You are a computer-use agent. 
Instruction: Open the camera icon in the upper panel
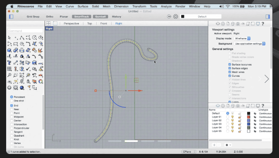[238, 24]
